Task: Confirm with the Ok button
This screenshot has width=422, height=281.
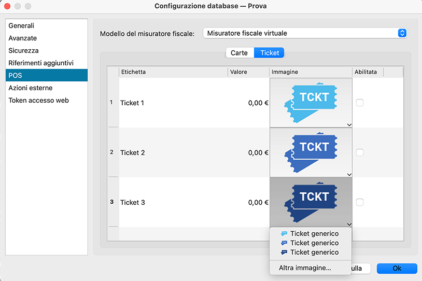Action: click(x=397, y=269)
